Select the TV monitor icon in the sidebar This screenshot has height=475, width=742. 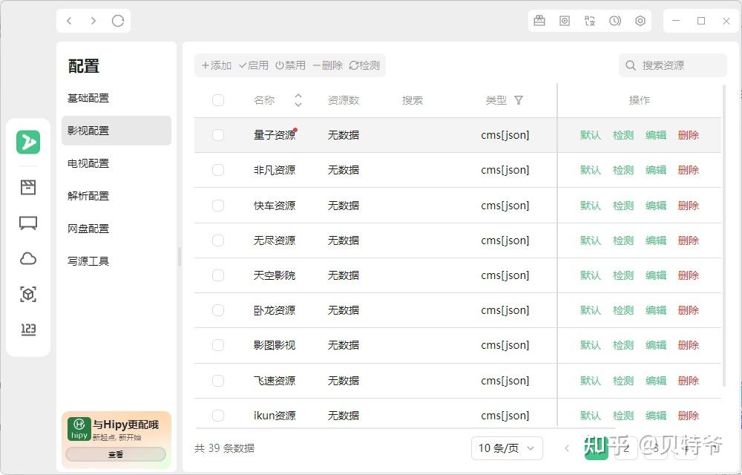[27, 223]
